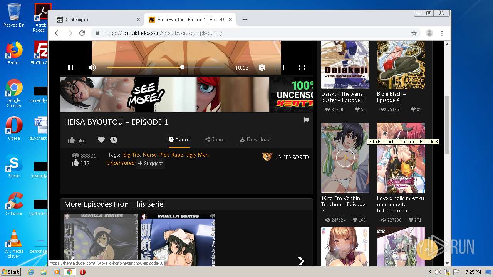Screen dimensions: 493x277
Task: Open the Nurse tag link
Action: click(149, 155)
